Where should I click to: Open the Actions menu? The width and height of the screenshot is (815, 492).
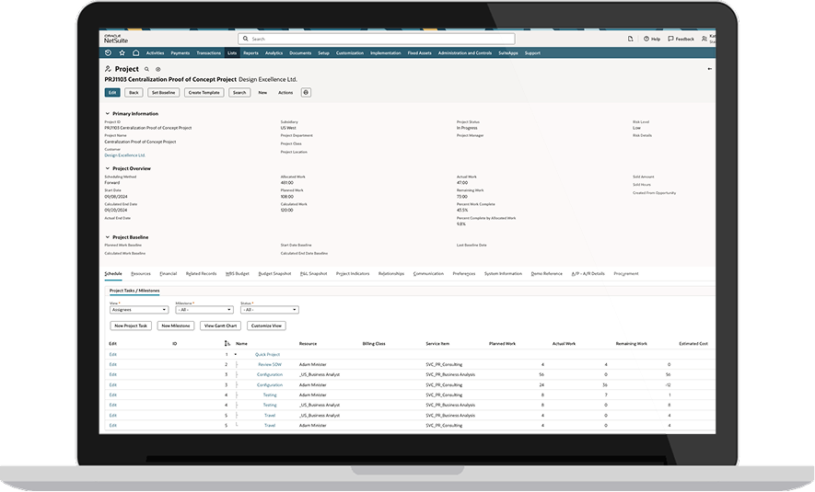pyautogui.click(x=285, y=92)
